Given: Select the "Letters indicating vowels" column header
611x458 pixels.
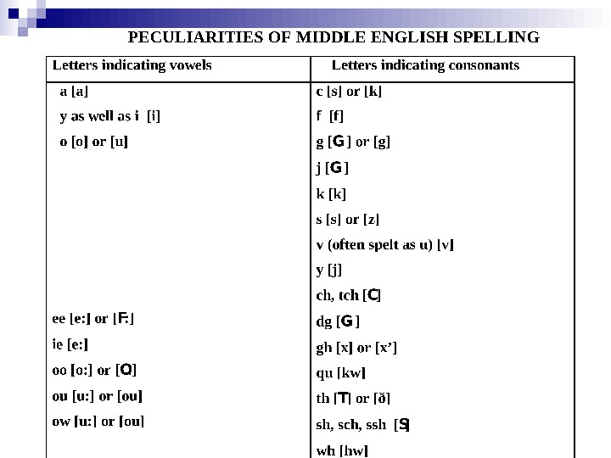Looking at the screenshot, I should point(132,65).
